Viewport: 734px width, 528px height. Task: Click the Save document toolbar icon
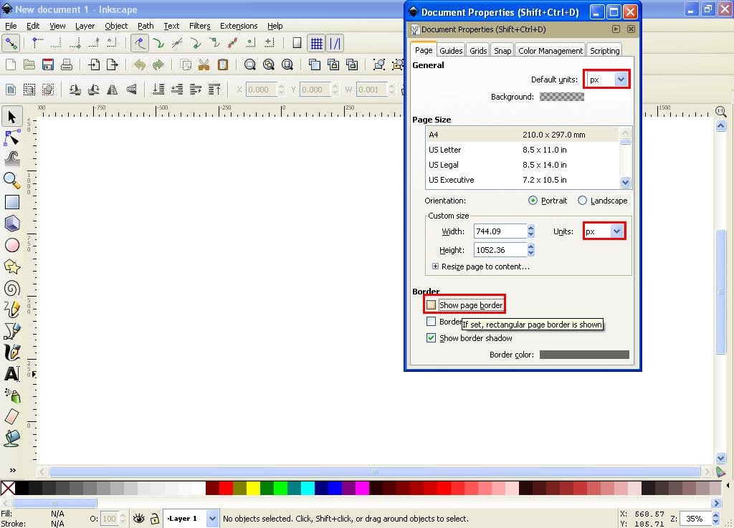48,64
